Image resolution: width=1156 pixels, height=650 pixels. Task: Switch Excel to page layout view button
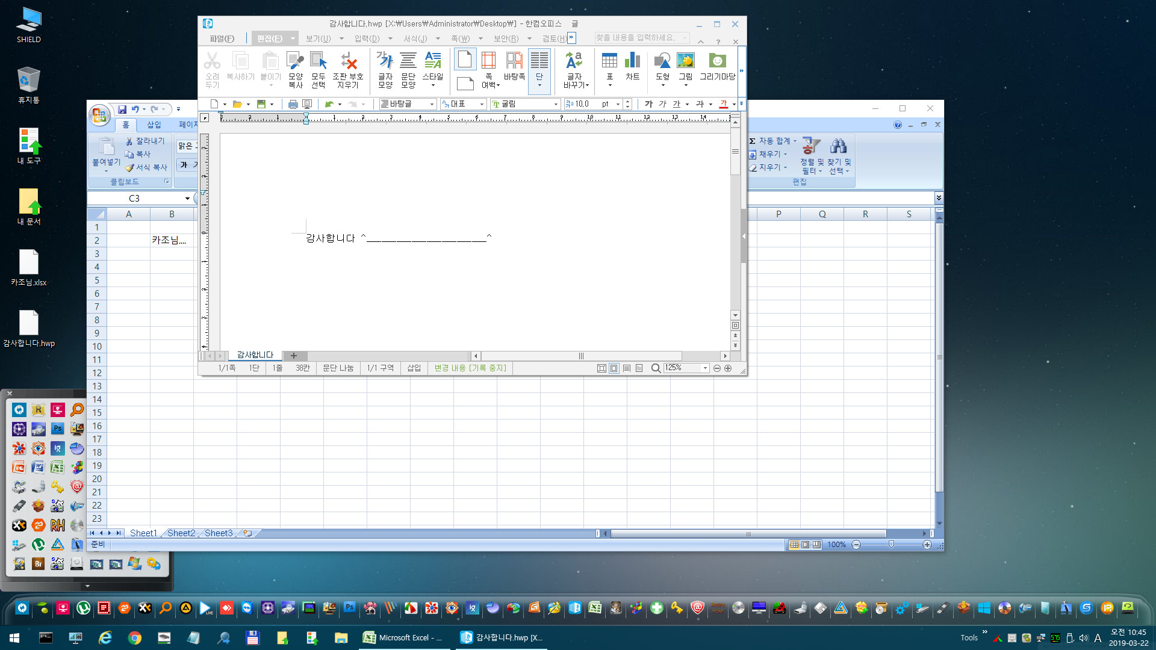click(805, 545)
